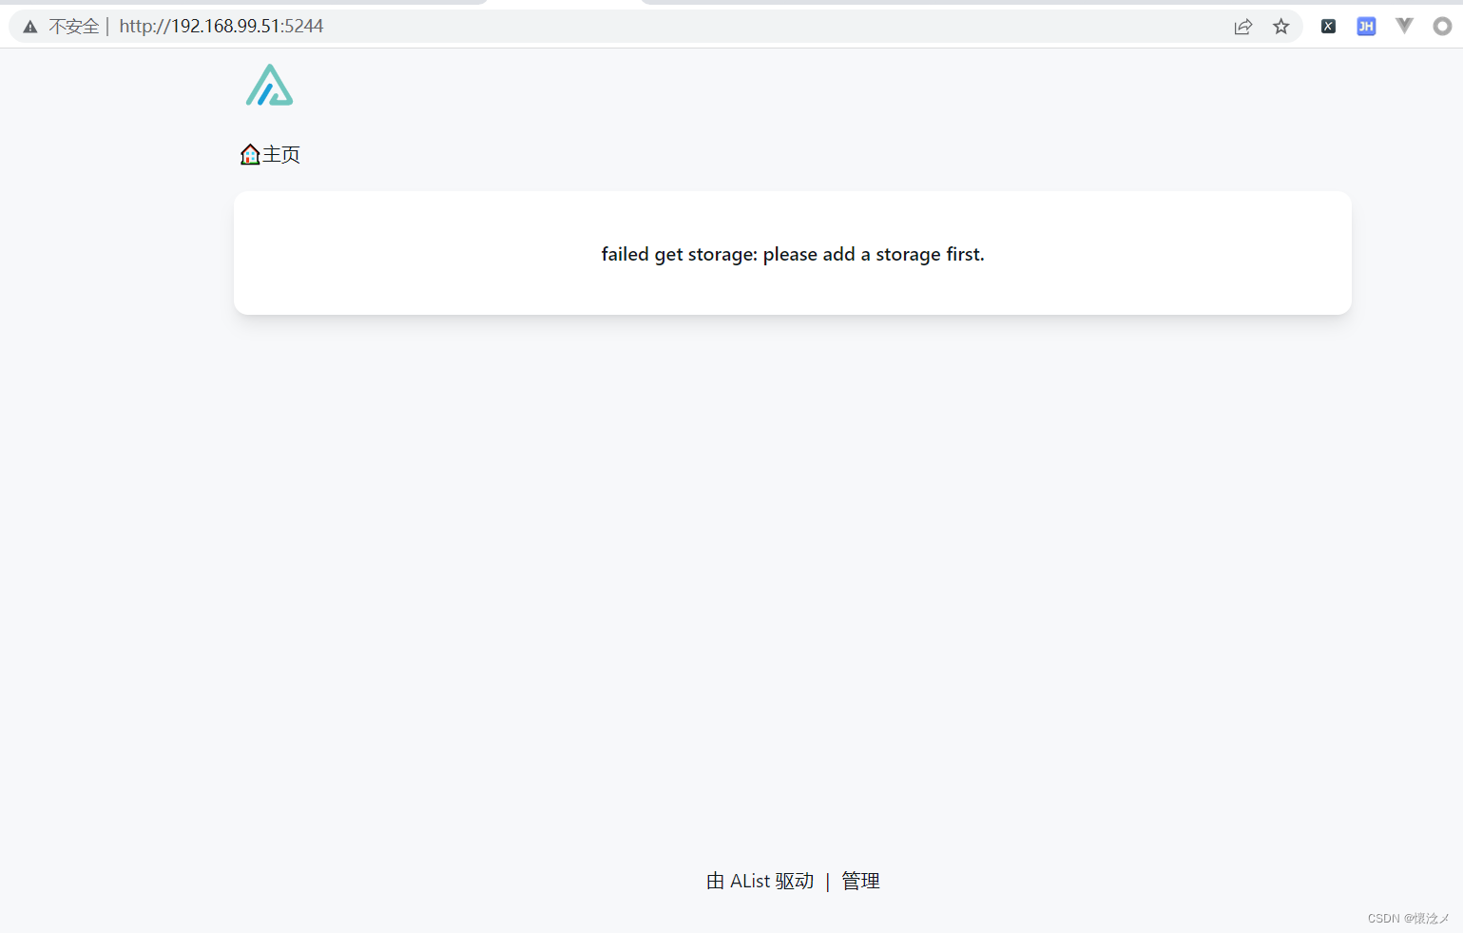Click the not-secure warning triangle icon
Screen dimensions: 1463x933
coord(30,27)
